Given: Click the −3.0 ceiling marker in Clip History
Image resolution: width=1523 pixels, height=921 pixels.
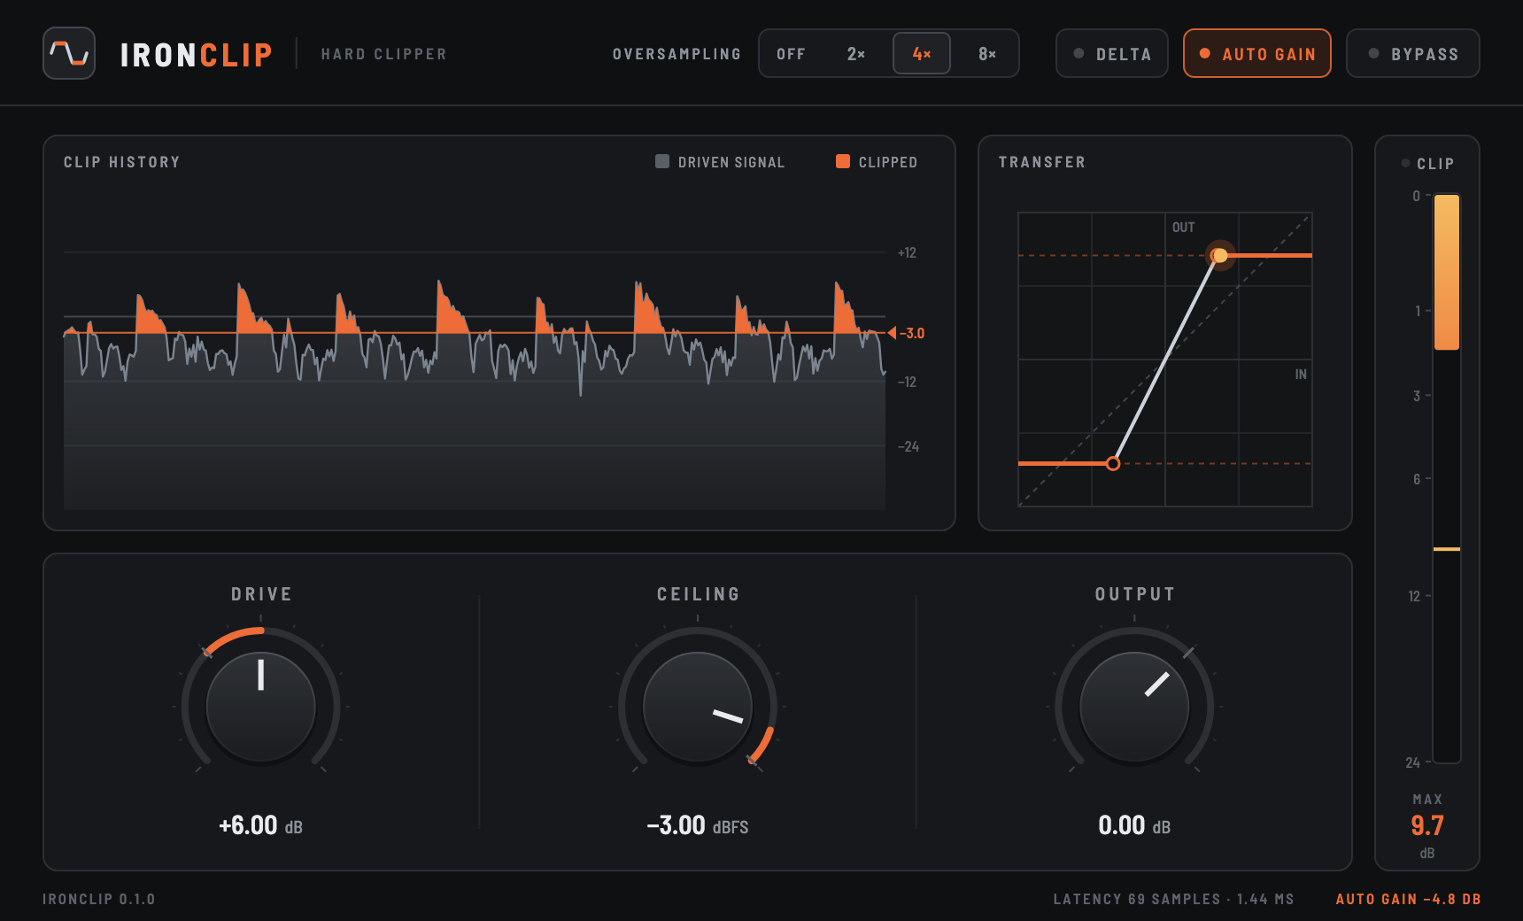Looking at the screenshot, I should 907,333.
